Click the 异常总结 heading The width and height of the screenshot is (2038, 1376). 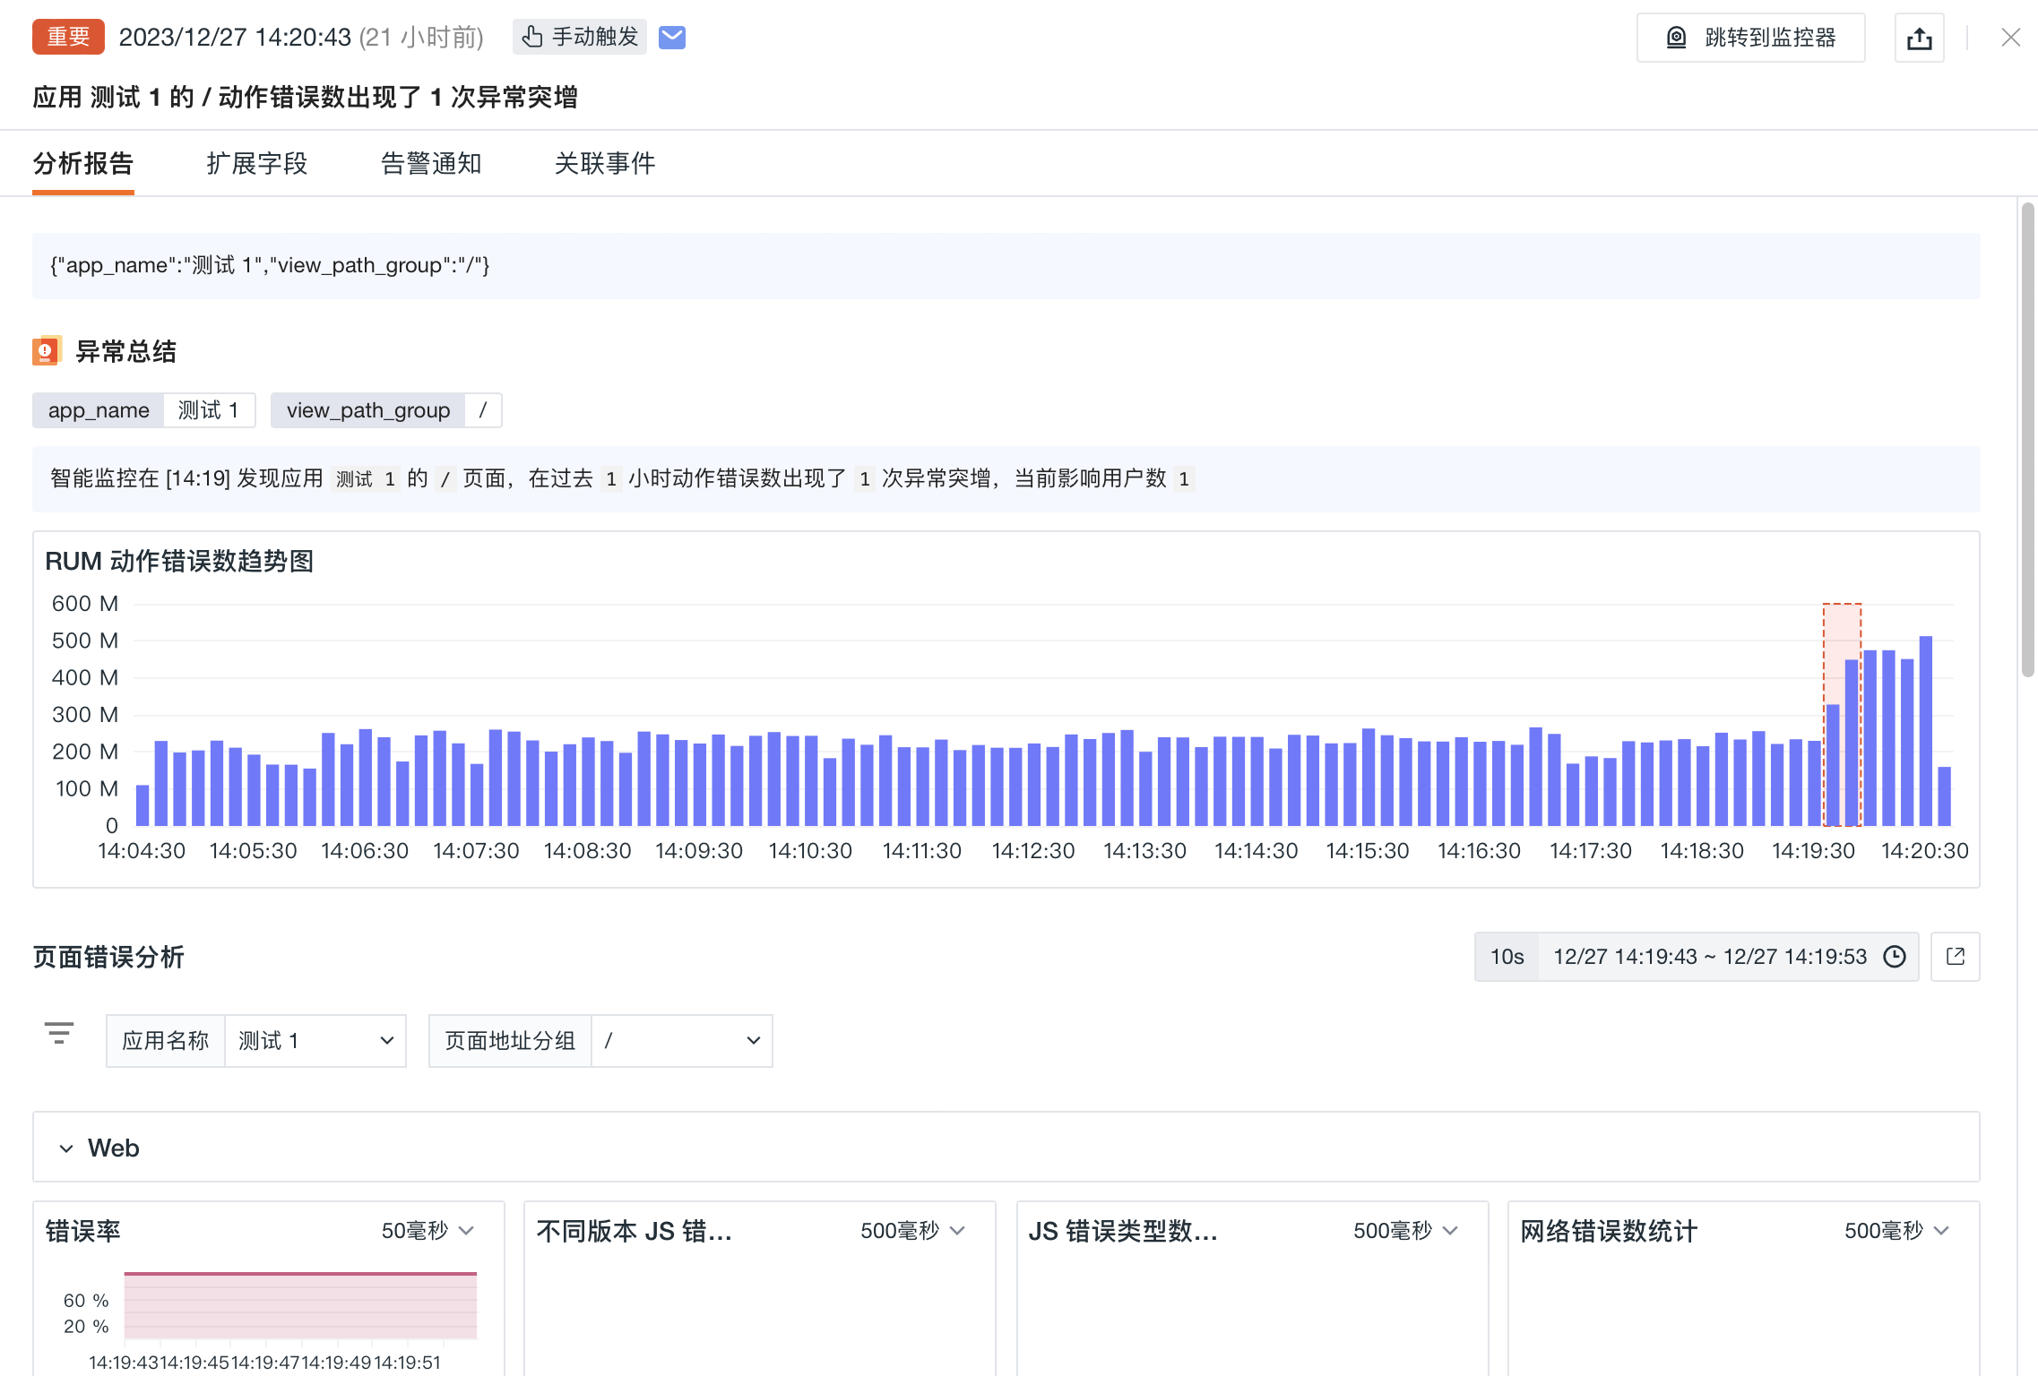coord(126,351)
